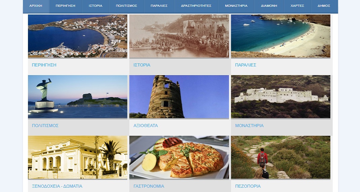The height and width of the screenshot is (192, 360).
Task: Click the aerial harbor town photo
Action: 77,36
